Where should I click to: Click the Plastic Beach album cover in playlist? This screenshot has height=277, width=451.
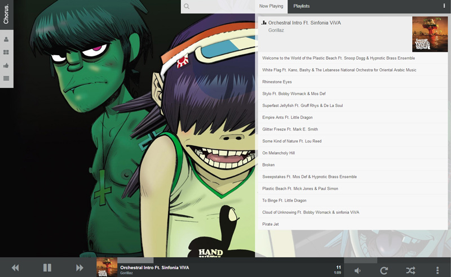click(430, 34)
